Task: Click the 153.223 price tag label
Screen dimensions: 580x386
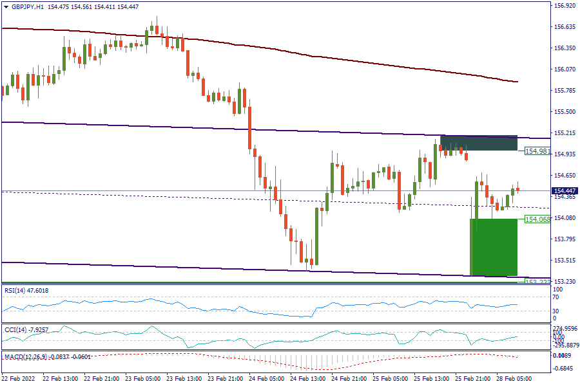Action: point(537,282)
